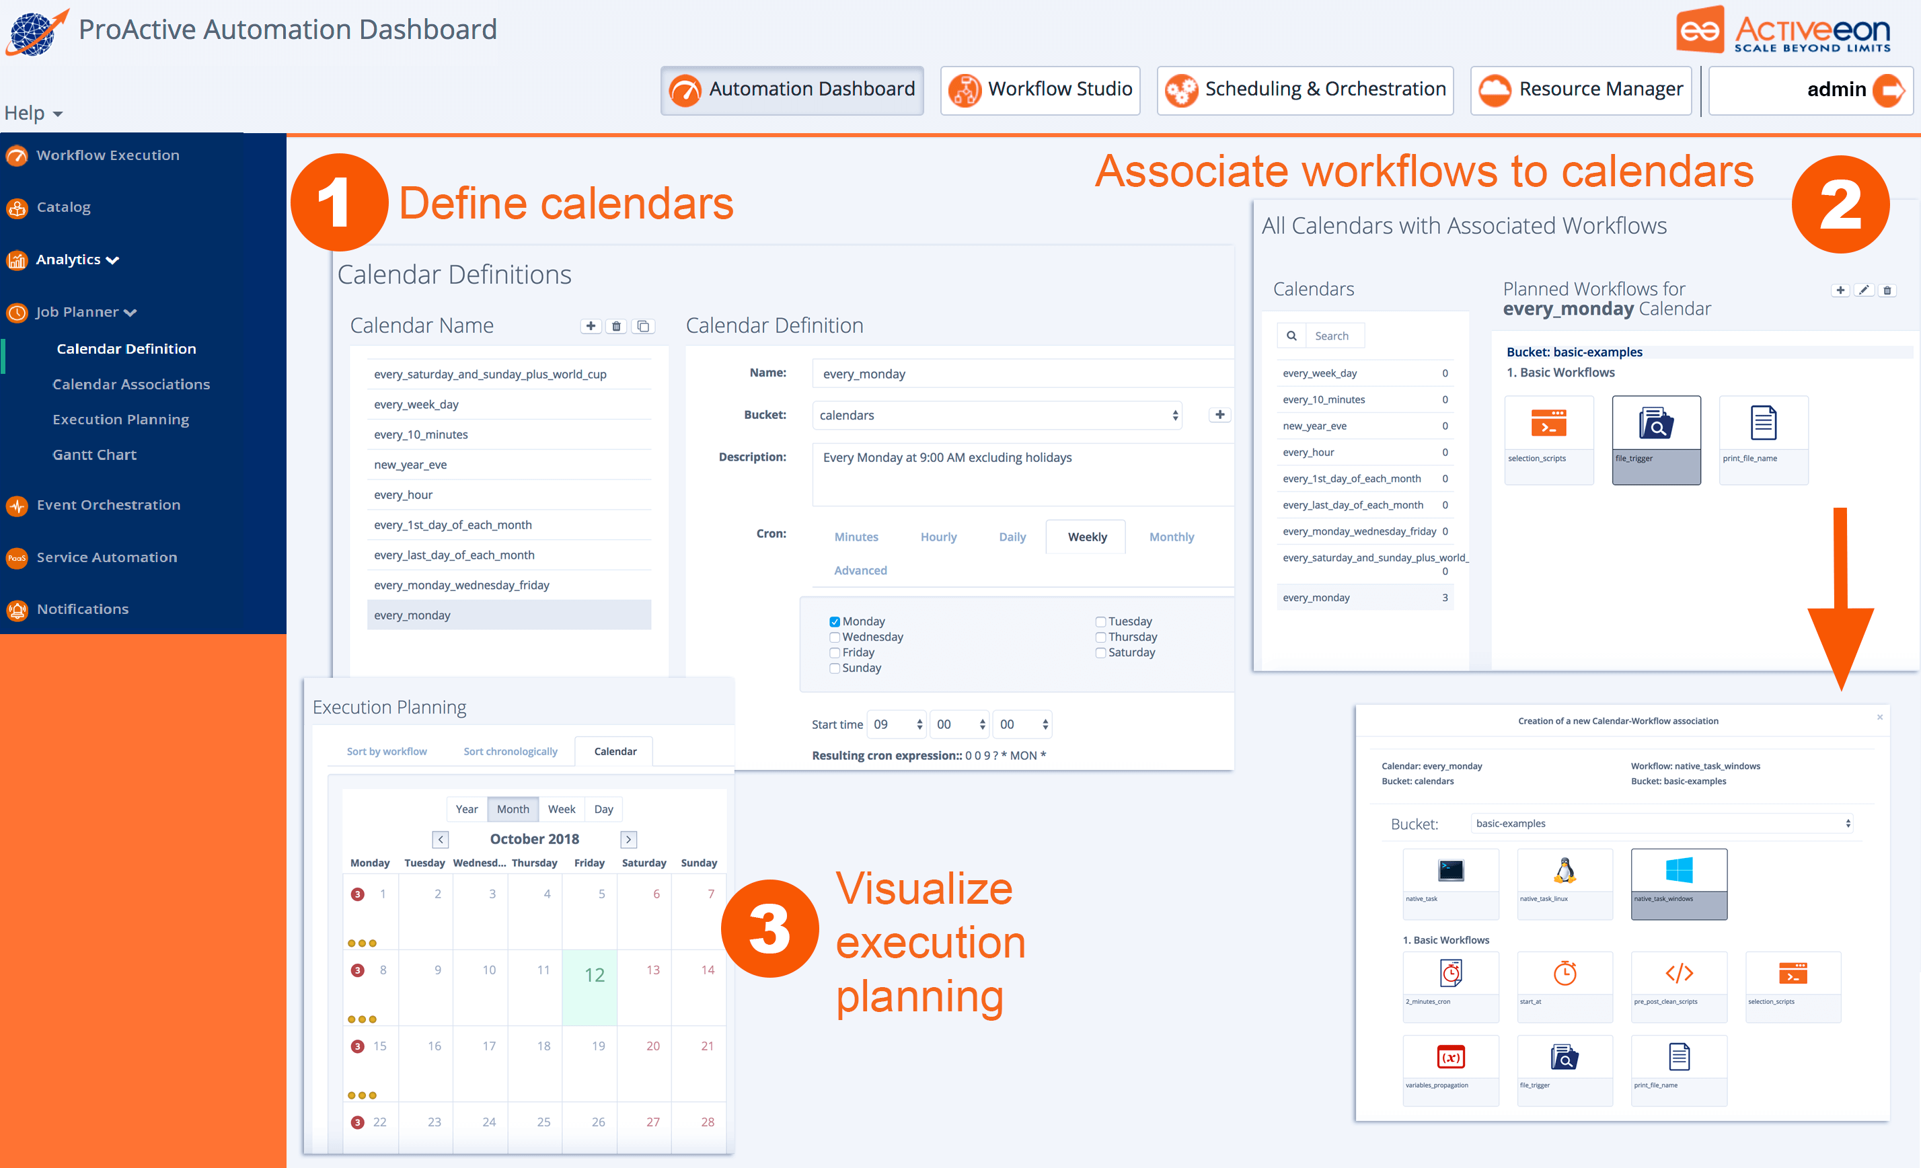1921x1168 pixels.
Task: Select variables_propagation workflow icon
Action: (x=1450, y=1070)
